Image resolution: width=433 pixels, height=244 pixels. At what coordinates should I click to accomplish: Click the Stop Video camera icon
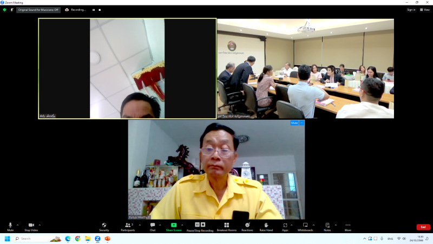point(31,225)
